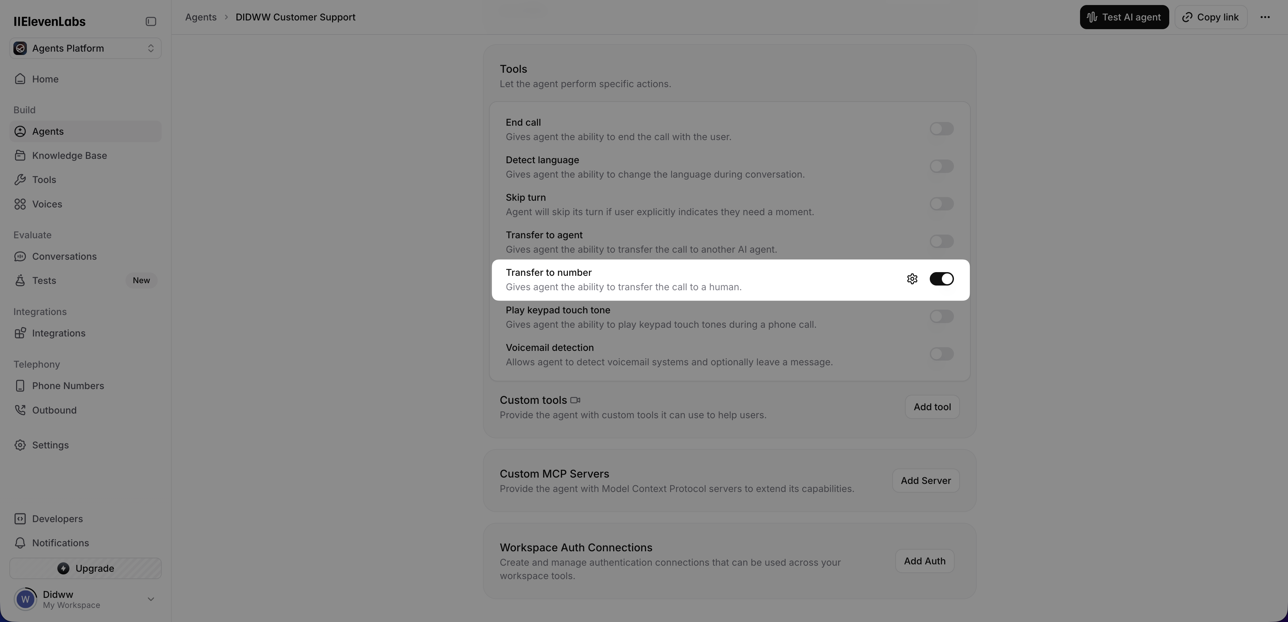
Task: Click the Custom tools video icon
Action: tap(576, 400)
